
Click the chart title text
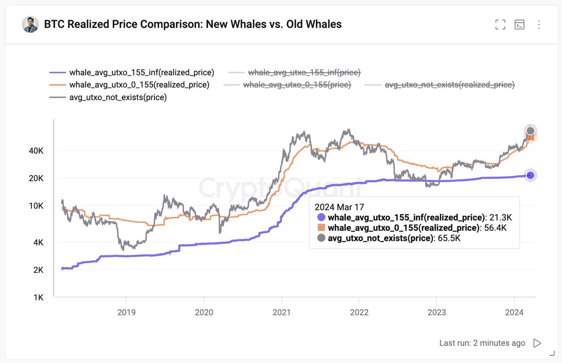coord(193,24)
